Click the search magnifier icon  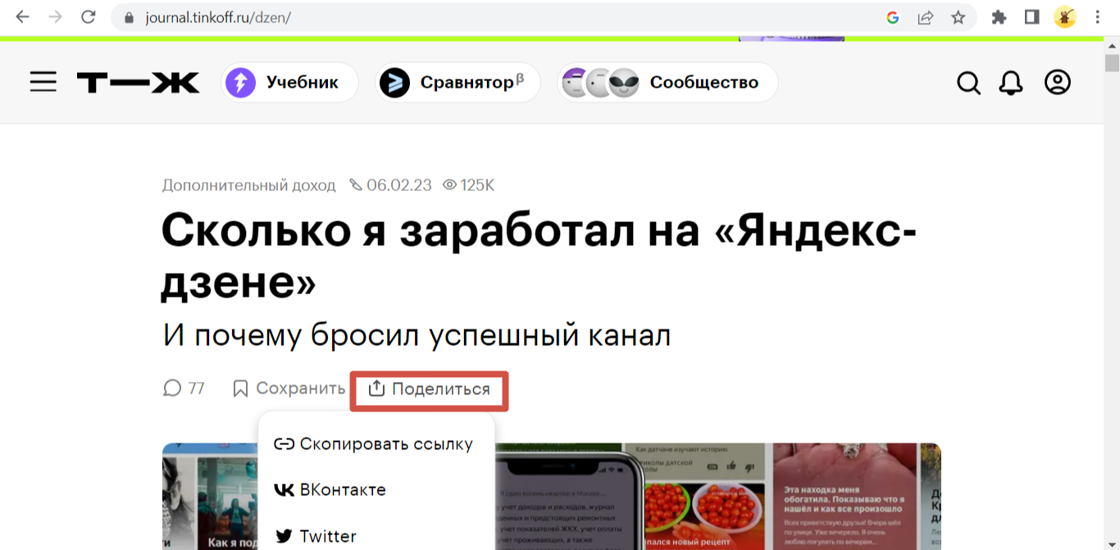pyautogui.click(x=968, y=83)
